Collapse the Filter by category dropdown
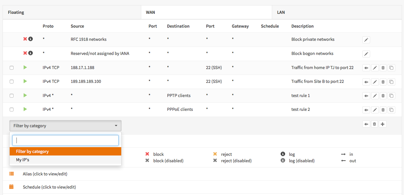404x195 pixels. tap(65, 126)
